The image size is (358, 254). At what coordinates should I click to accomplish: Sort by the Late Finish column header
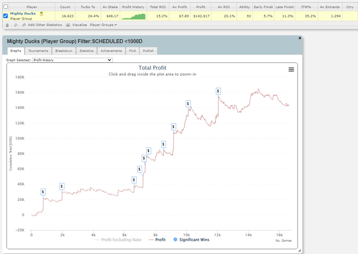click(284, 7)
